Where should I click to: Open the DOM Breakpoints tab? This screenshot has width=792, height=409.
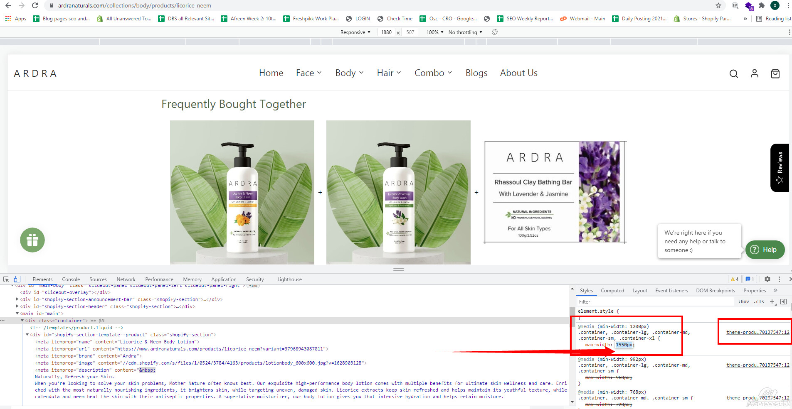716,291
